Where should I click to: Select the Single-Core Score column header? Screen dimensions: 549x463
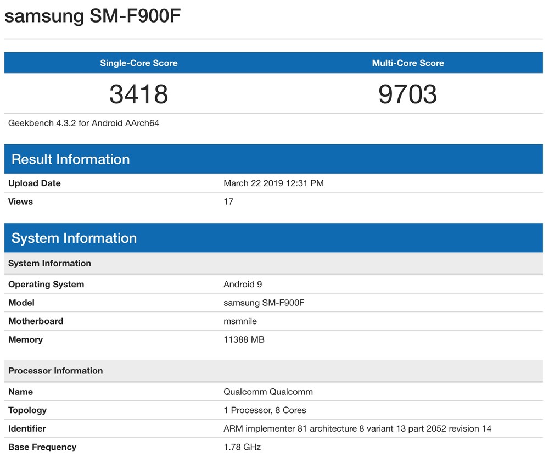pos(138,63)
